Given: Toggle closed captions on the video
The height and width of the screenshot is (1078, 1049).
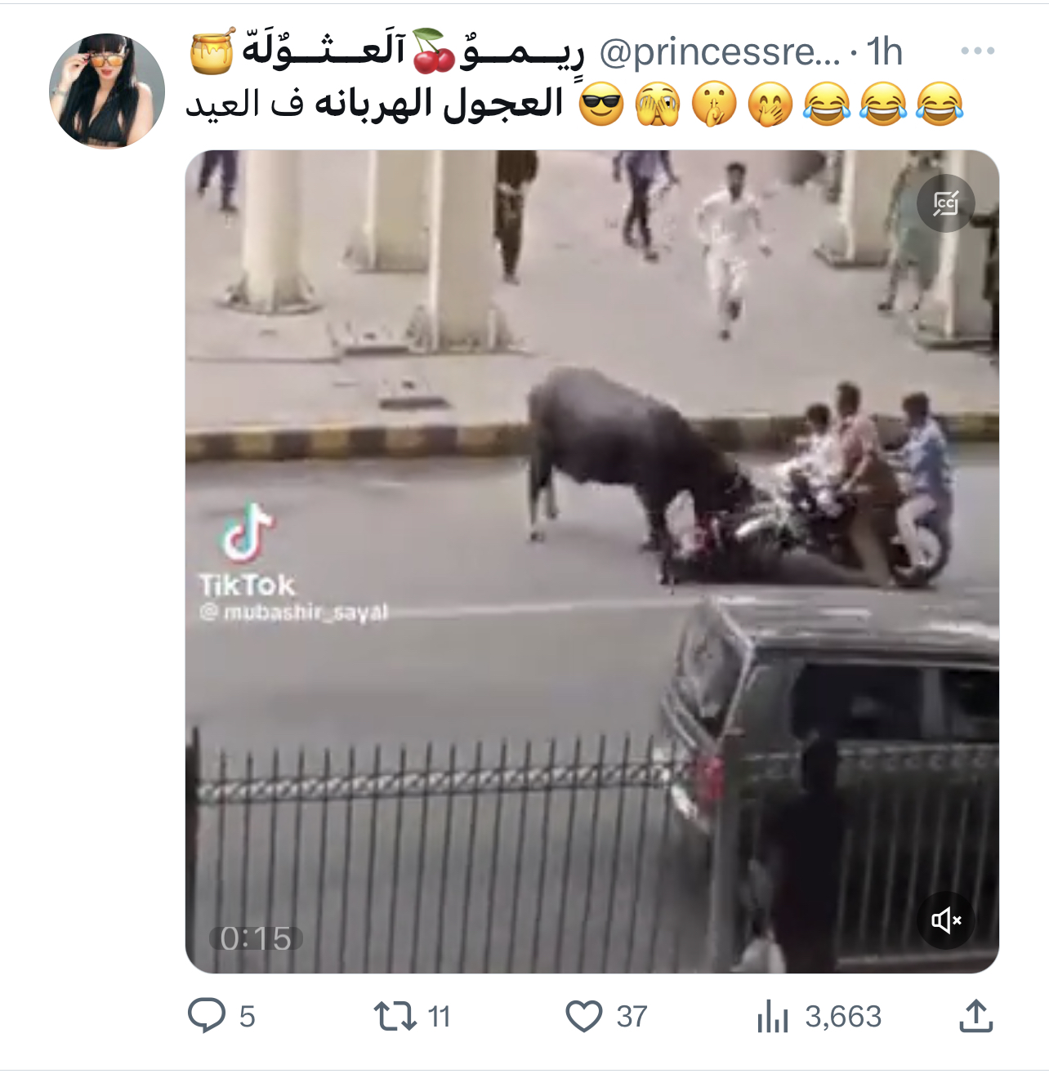Looking at the screenshot, I should tap(945, 203).
